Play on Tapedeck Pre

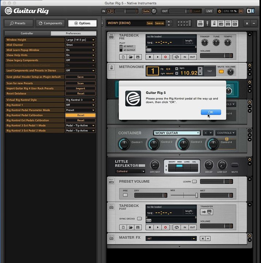click(x=158, y=57)
